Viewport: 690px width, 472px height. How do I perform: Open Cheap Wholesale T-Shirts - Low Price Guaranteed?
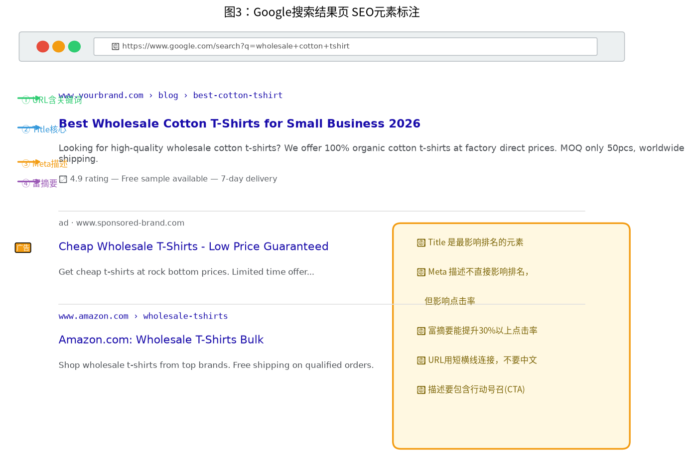(x=193, y=246)
